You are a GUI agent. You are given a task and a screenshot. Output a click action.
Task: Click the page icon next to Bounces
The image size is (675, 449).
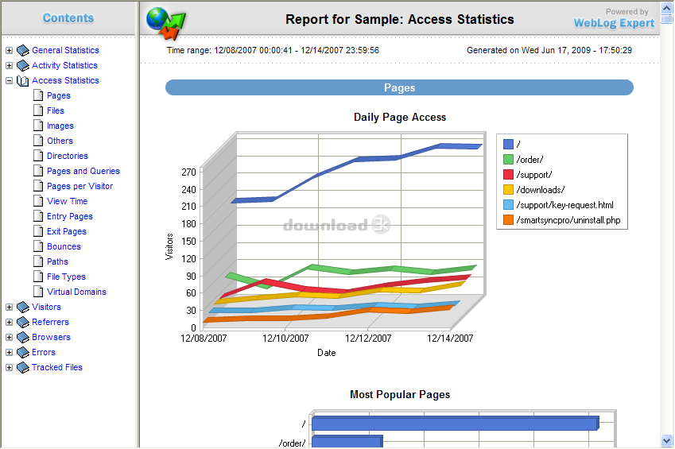[x=38, y=247]
